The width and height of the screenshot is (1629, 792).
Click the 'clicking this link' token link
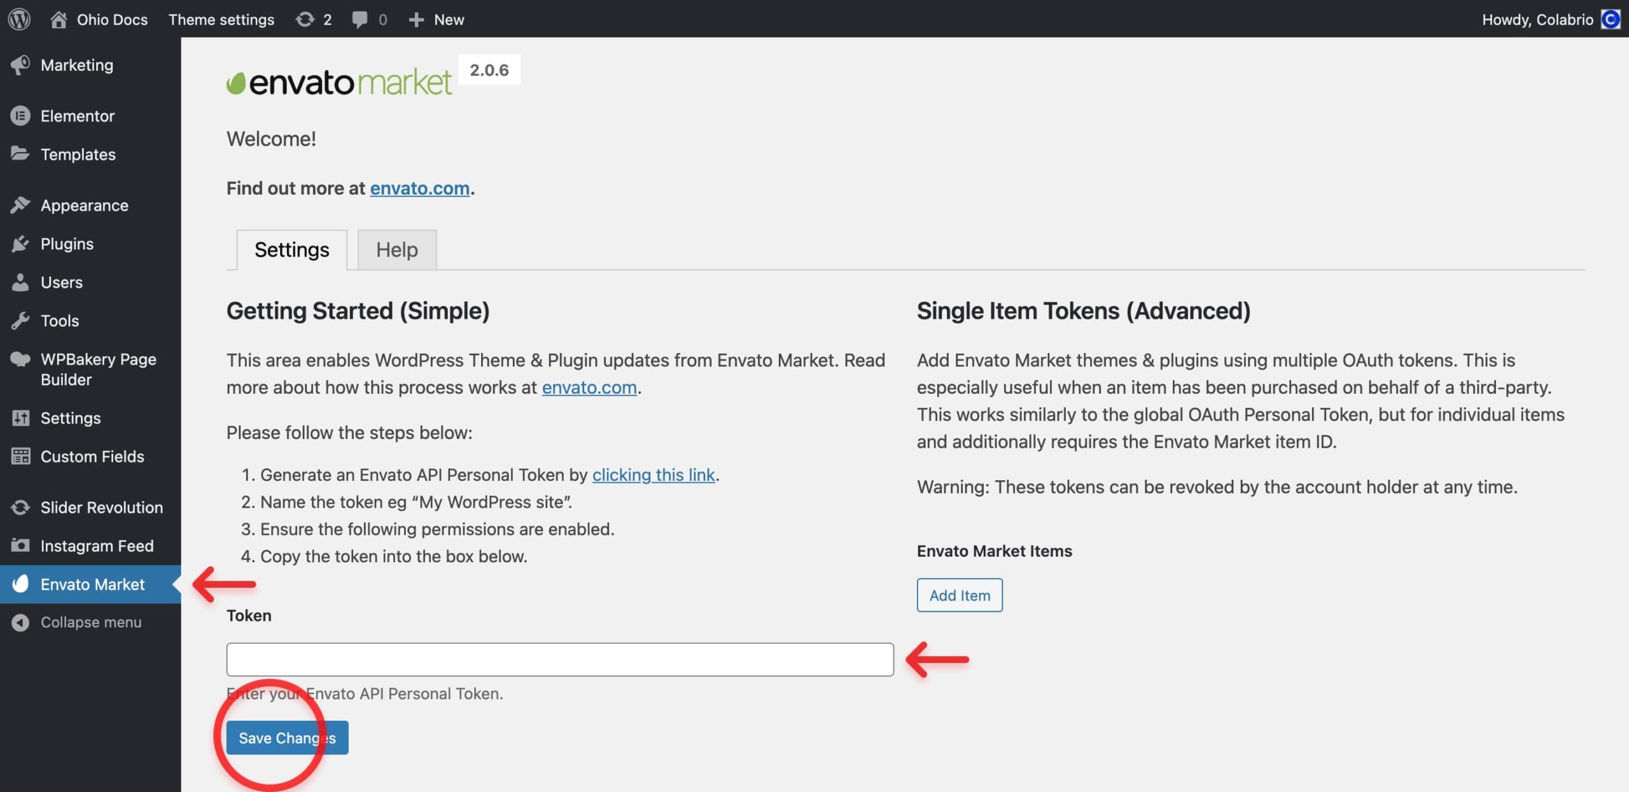654,475
